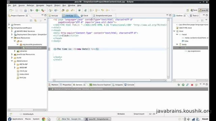This screenshot has width=216, height=121.
Task: Expand JAX-WS Web Services node
Action: point(12,31)
